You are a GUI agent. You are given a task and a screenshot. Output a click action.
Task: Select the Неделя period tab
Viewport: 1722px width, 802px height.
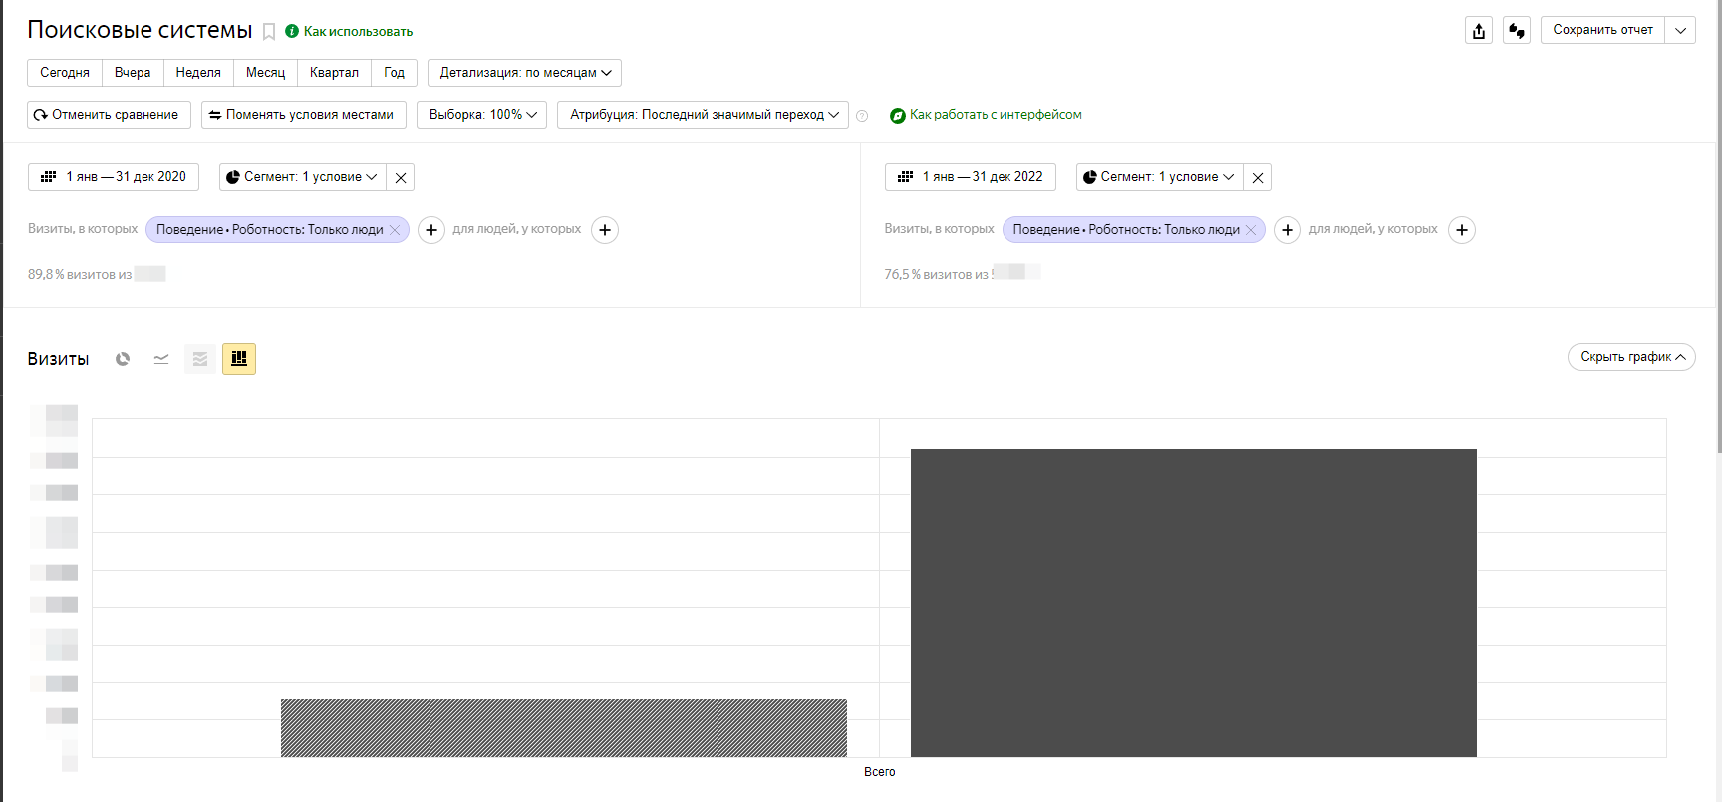[x=198, y=73]
